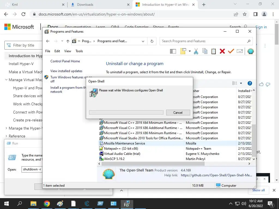279x209 pixels.
Task: Open the Edit menu
Action: tap(57, 51)
